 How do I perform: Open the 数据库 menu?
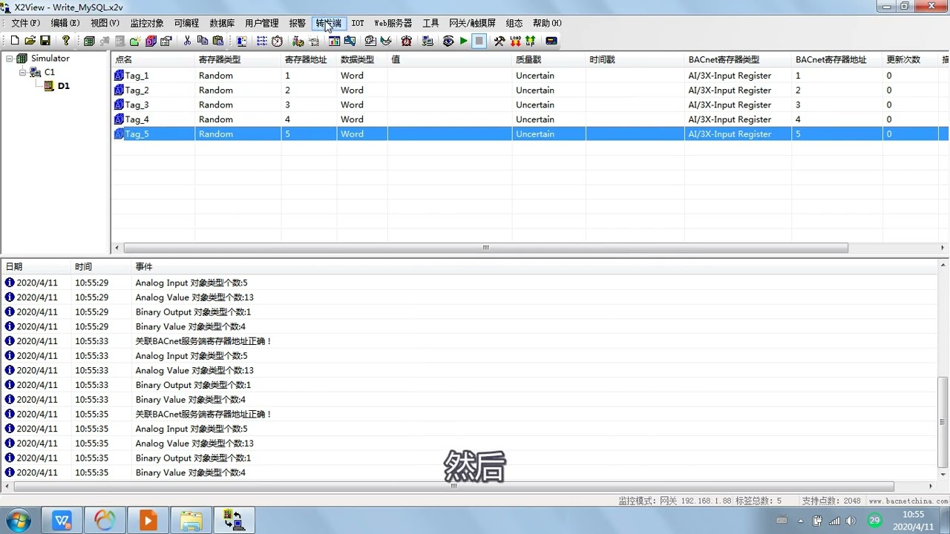(222, 24)
